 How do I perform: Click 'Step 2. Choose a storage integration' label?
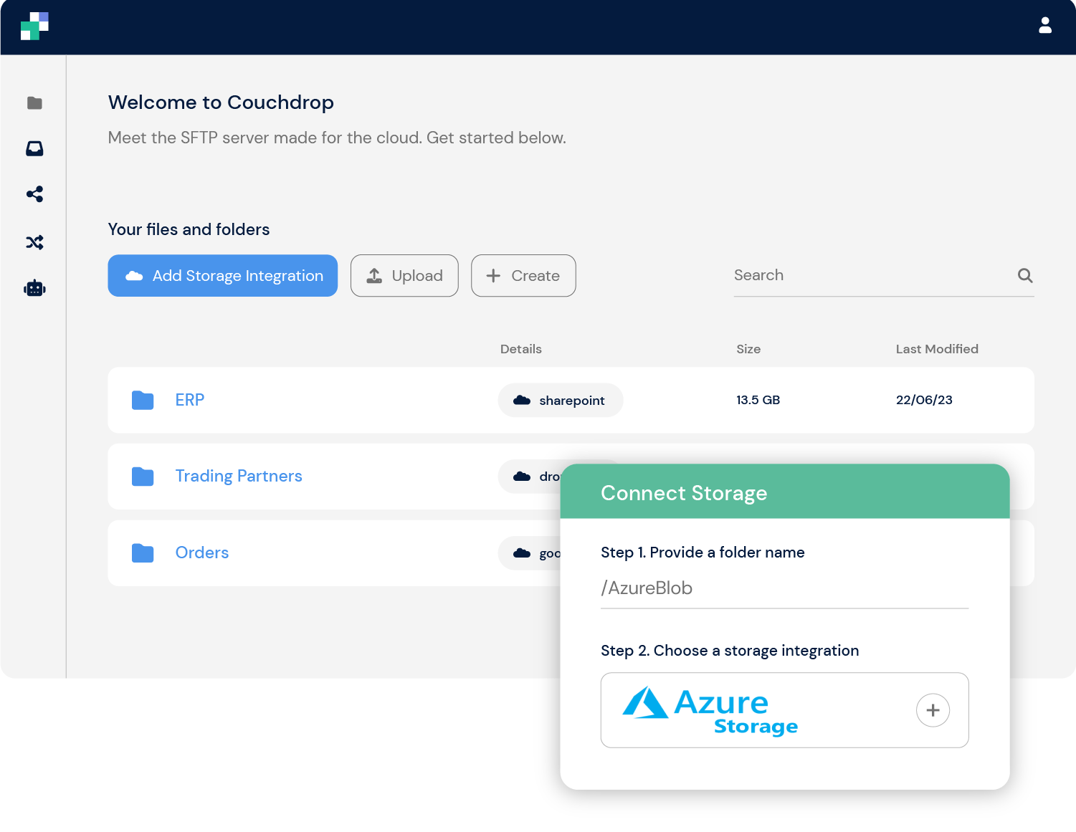point(730,651)
